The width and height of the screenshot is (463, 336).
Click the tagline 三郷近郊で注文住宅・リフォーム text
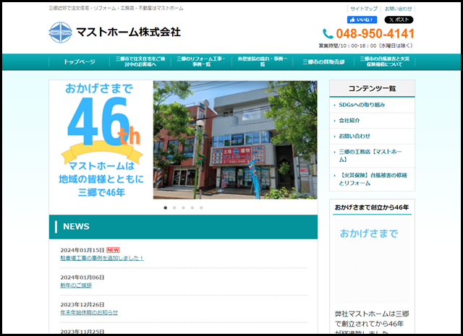[x=116, y=8]
